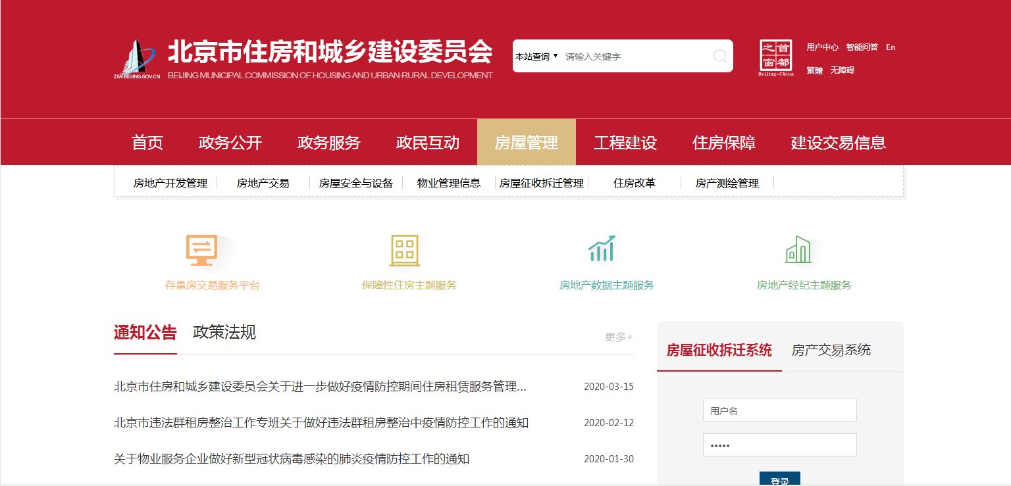Image resolution: width=1011 pixels, height=486 pixels.
Task: Click the 房地产数据主题服务 label
Action: (x=607, y=285)
